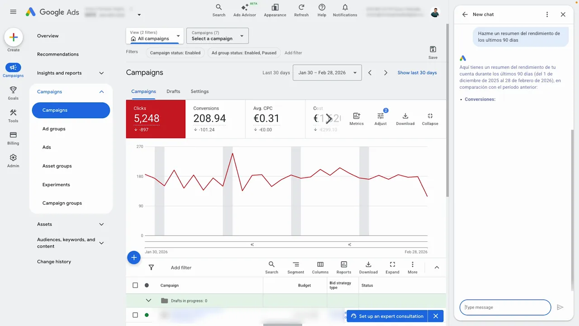Switch to the Settings tab
This screenshot has width=579, height=326.
tap(199, 91)
